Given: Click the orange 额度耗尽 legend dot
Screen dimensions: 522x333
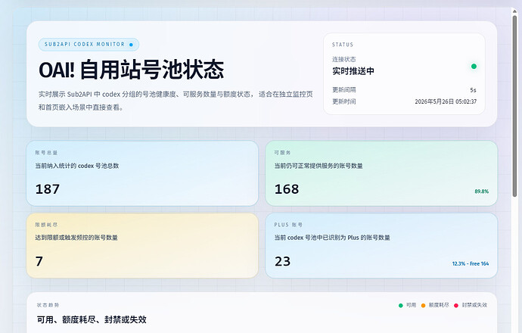Looking at the screenshot, I should tap(423, 305).
